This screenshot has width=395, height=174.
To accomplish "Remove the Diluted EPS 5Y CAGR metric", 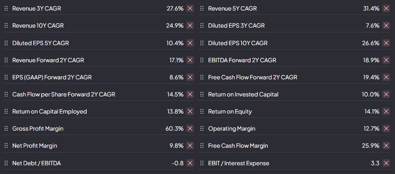I will [x=190, y=43].
